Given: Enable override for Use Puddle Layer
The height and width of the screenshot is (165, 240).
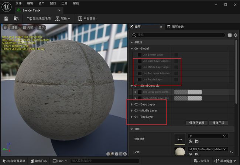Looking at the screenshot, I should tap(140, 80).
